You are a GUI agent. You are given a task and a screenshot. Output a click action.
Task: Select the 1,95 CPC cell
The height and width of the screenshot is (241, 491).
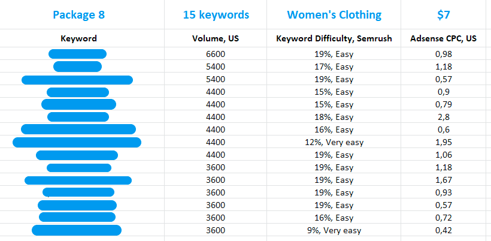pyautogui.click(x=444, y=142)
